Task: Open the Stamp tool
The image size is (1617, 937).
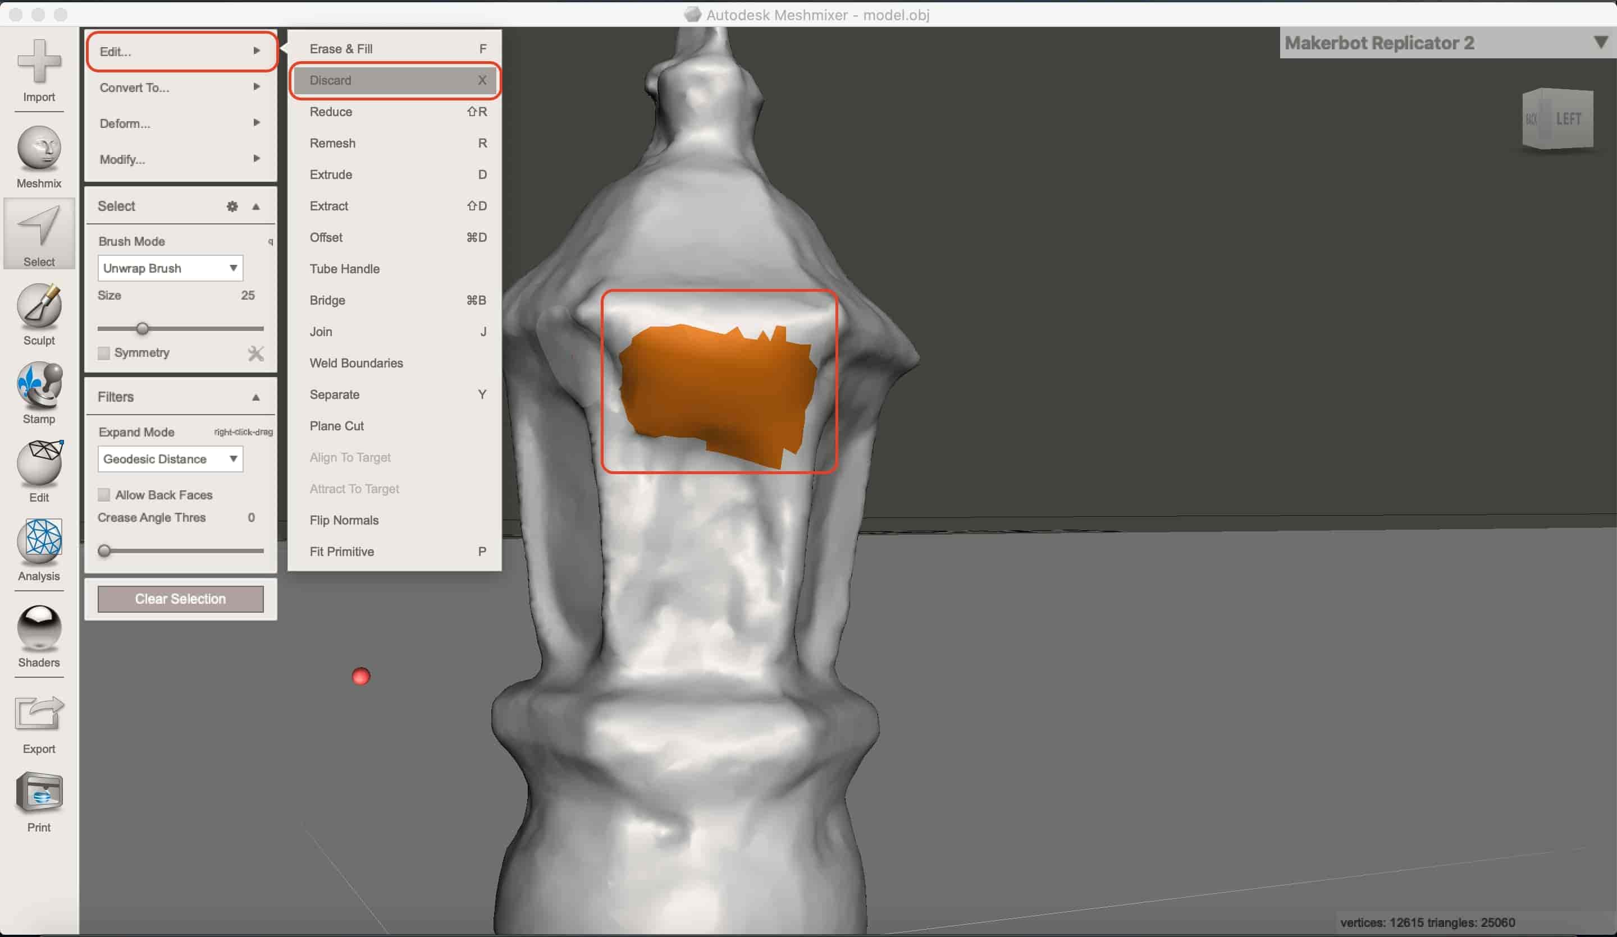Action: click(x=39, y=393)
